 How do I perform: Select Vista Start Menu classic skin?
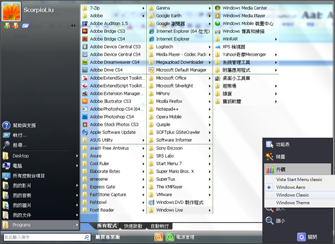point(300,179)
